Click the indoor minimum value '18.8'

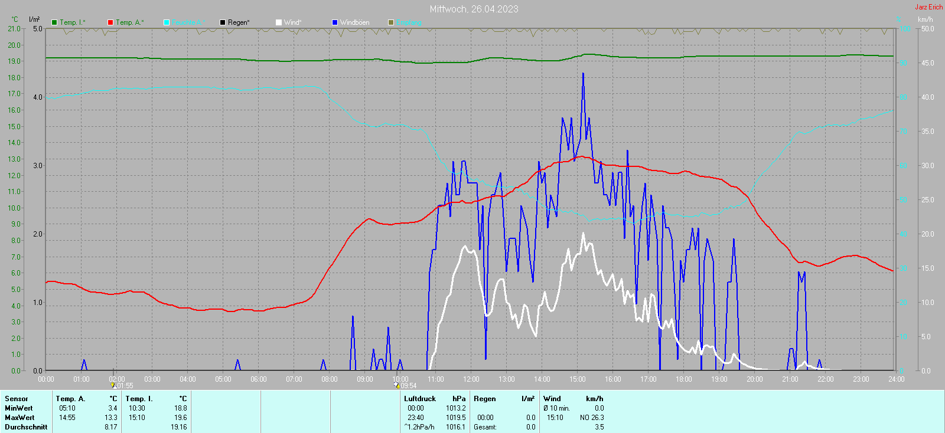tap(181, 408)
